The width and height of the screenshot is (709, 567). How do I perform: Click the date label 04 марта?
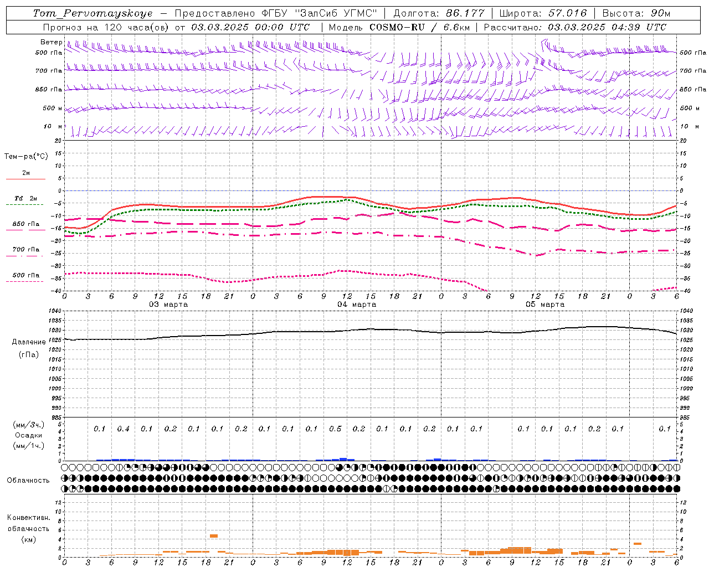[357, 305]
